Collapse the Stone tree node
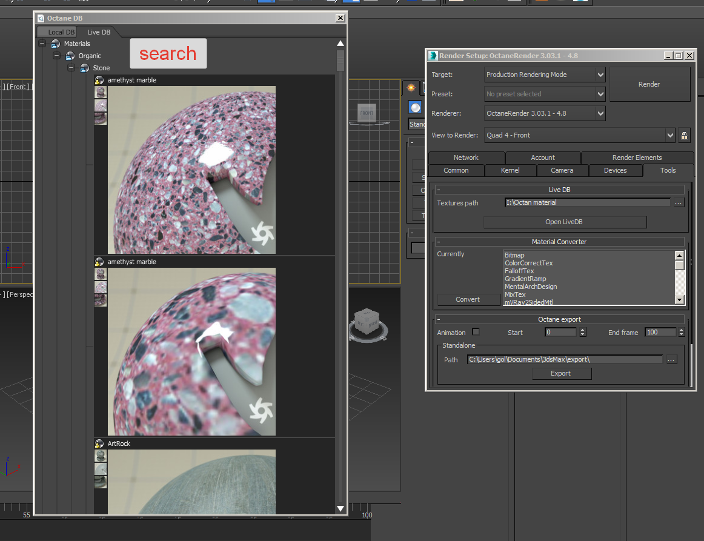Screen dimensions: 704x541 pyautogui.click(x=71, y=68)
